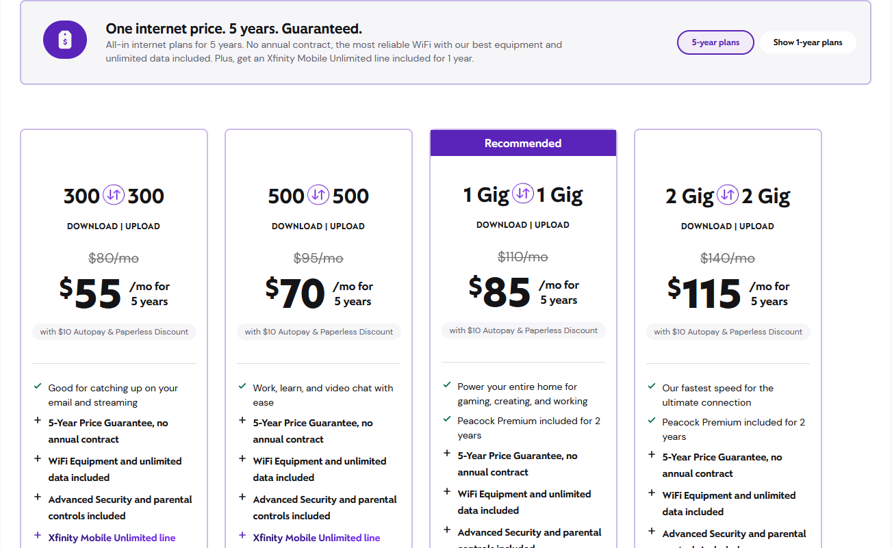892x548 pixels.
Task: Click Autopay & Paperless Discount badge under $55
Action: (114, 332)
